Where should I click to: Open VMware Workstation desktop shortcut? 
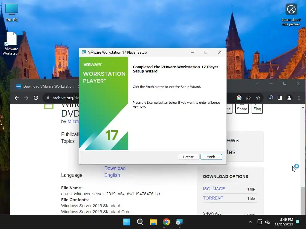(12, 44)
